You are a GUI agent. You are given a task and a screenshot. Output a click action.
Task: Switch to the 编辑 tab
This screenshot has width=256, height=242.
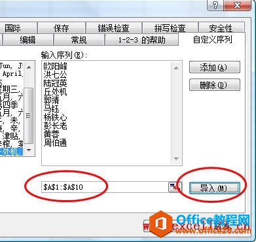coord(27,40)
